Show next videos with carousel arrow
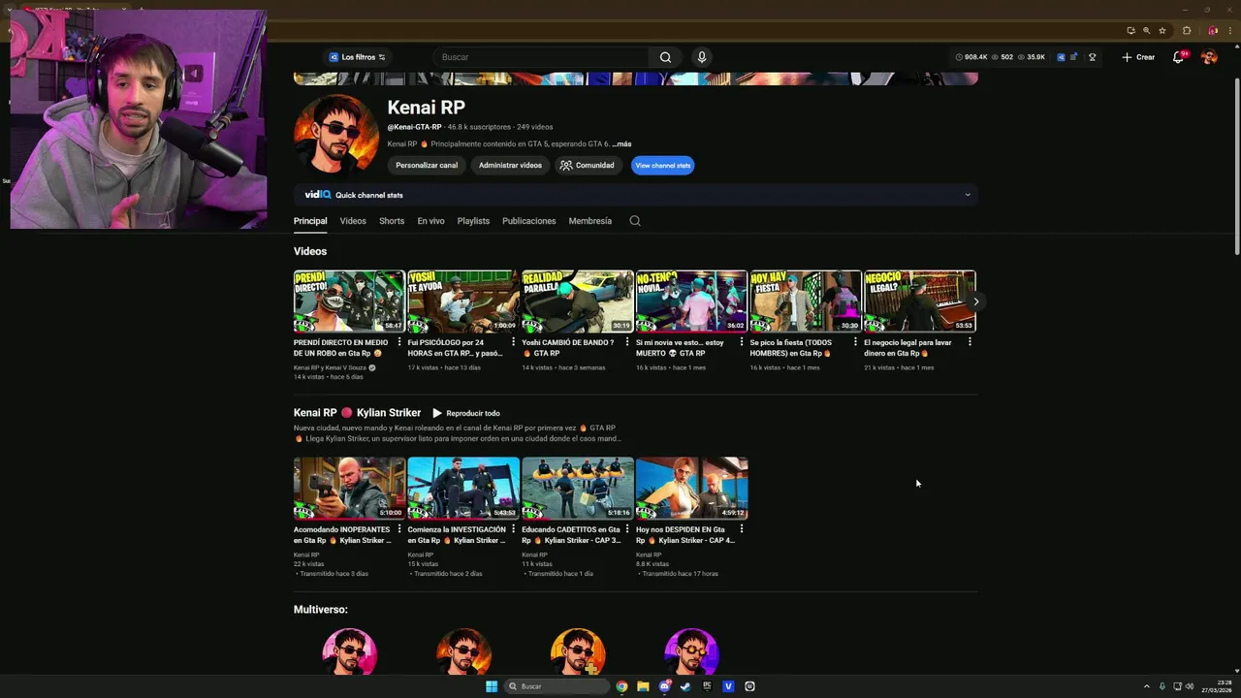Image resolution: width=1241 pixels, height=698 pixels. (976, 301)
